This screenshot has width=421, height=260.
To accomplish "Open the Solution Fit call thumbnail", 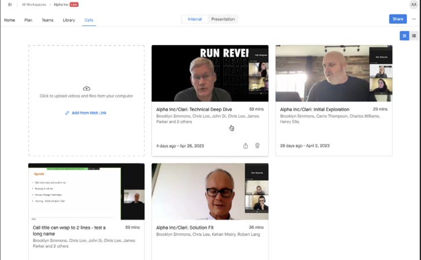I will [210, 192].
